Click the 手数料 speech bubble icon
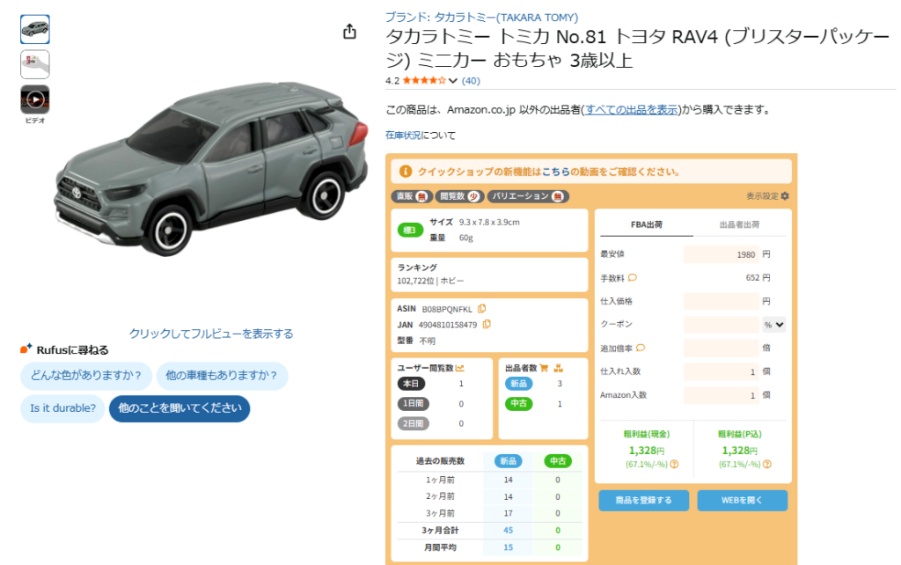901x565 pixels. pos(633,277)
